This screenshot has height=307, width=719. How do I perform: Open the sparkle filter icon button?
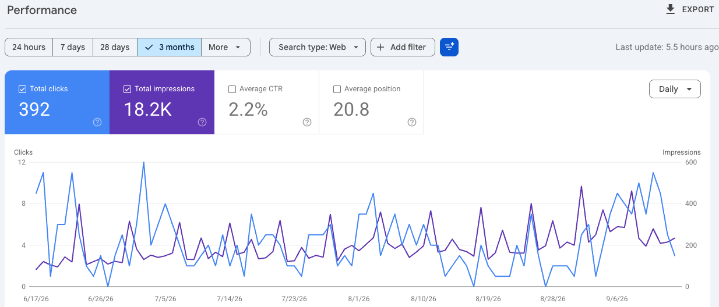tap(449, 47)
